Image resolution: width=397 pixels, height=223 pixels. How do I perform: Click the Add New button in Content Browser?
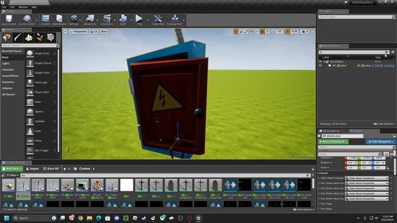(x=12, y=168)
